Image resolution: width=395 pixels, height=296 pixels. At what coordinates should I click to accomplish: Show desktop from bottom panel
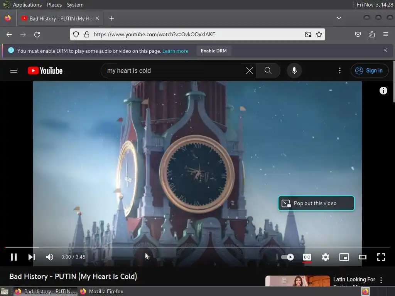(5, 291)
